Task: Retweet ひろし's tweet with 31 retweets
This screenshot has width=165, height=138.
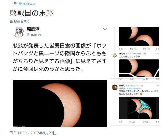Action: click(131, 122)
